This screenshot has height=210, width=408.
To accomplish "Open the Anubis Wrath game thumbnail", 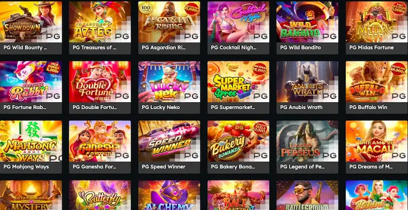I will click(x=307, y=82).
